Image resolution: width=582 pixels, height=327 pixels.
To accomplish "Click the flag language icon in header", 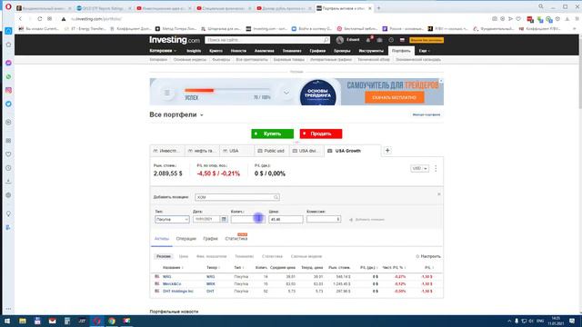I will pos(402,40).
